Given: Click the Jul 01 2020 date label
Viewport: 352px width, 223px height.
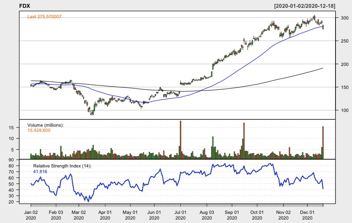Looking at the screenshot, I should pos(180,215).
